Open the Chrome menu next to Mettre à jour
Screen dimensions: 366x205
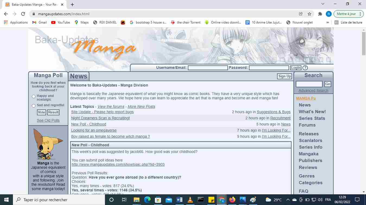tap(360, 14)
